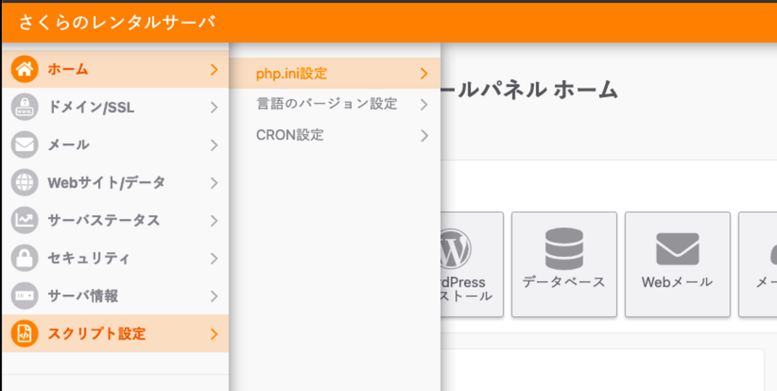Viewport: 777px width, 391px height.
Task: Click the database cylinder icon
Action: (564, 249)
